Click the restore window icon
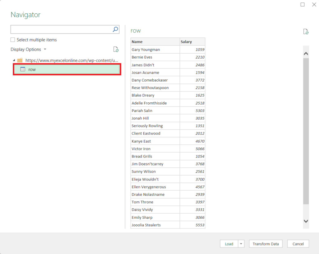The image size is (319, 254). coord(303,5)
